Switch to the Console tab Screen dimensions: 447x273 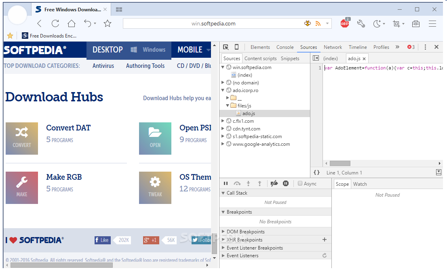tap(285, 47)
